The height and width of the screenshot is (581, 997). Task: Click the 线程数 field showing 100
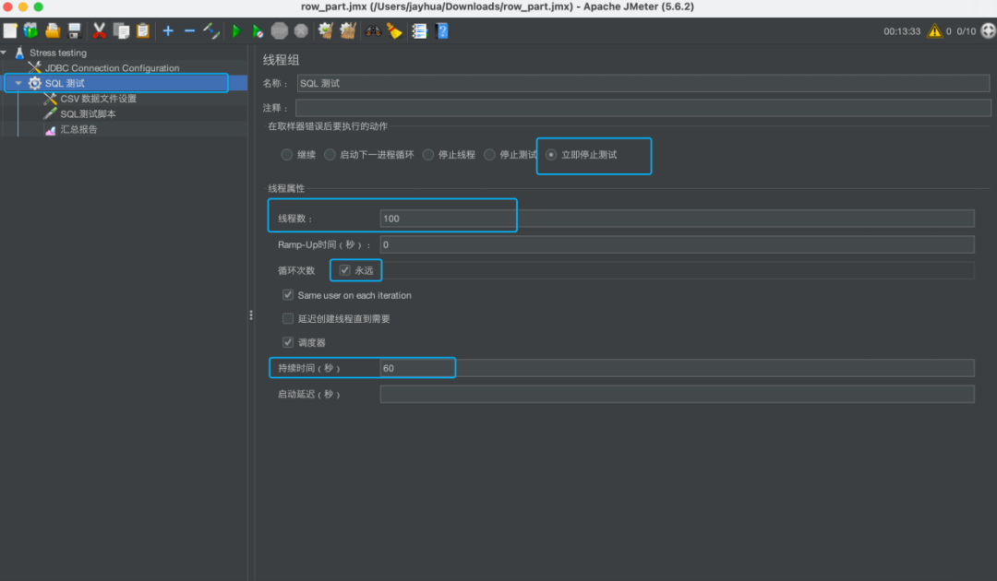678,219
